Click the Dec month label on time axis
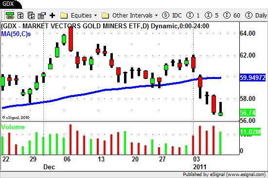 (x=49, y=167)
